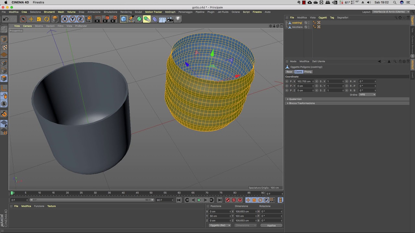
Task: Add a Camera object
Action: point(170,19)
